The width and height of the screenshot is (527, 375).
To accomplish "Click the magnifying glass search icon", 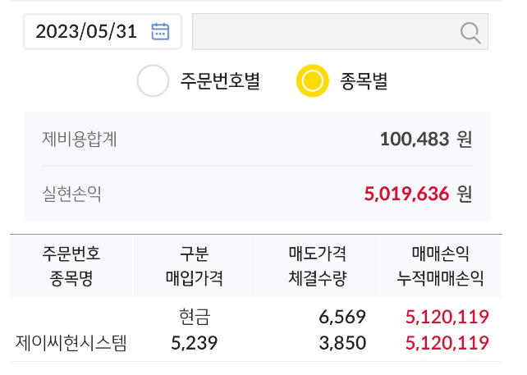I will click(470, 33).
